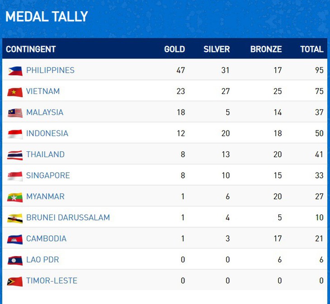This screenshot has height=304, width=330.
Task: Click the BRONZE column header
Action: tap(266, 49)
